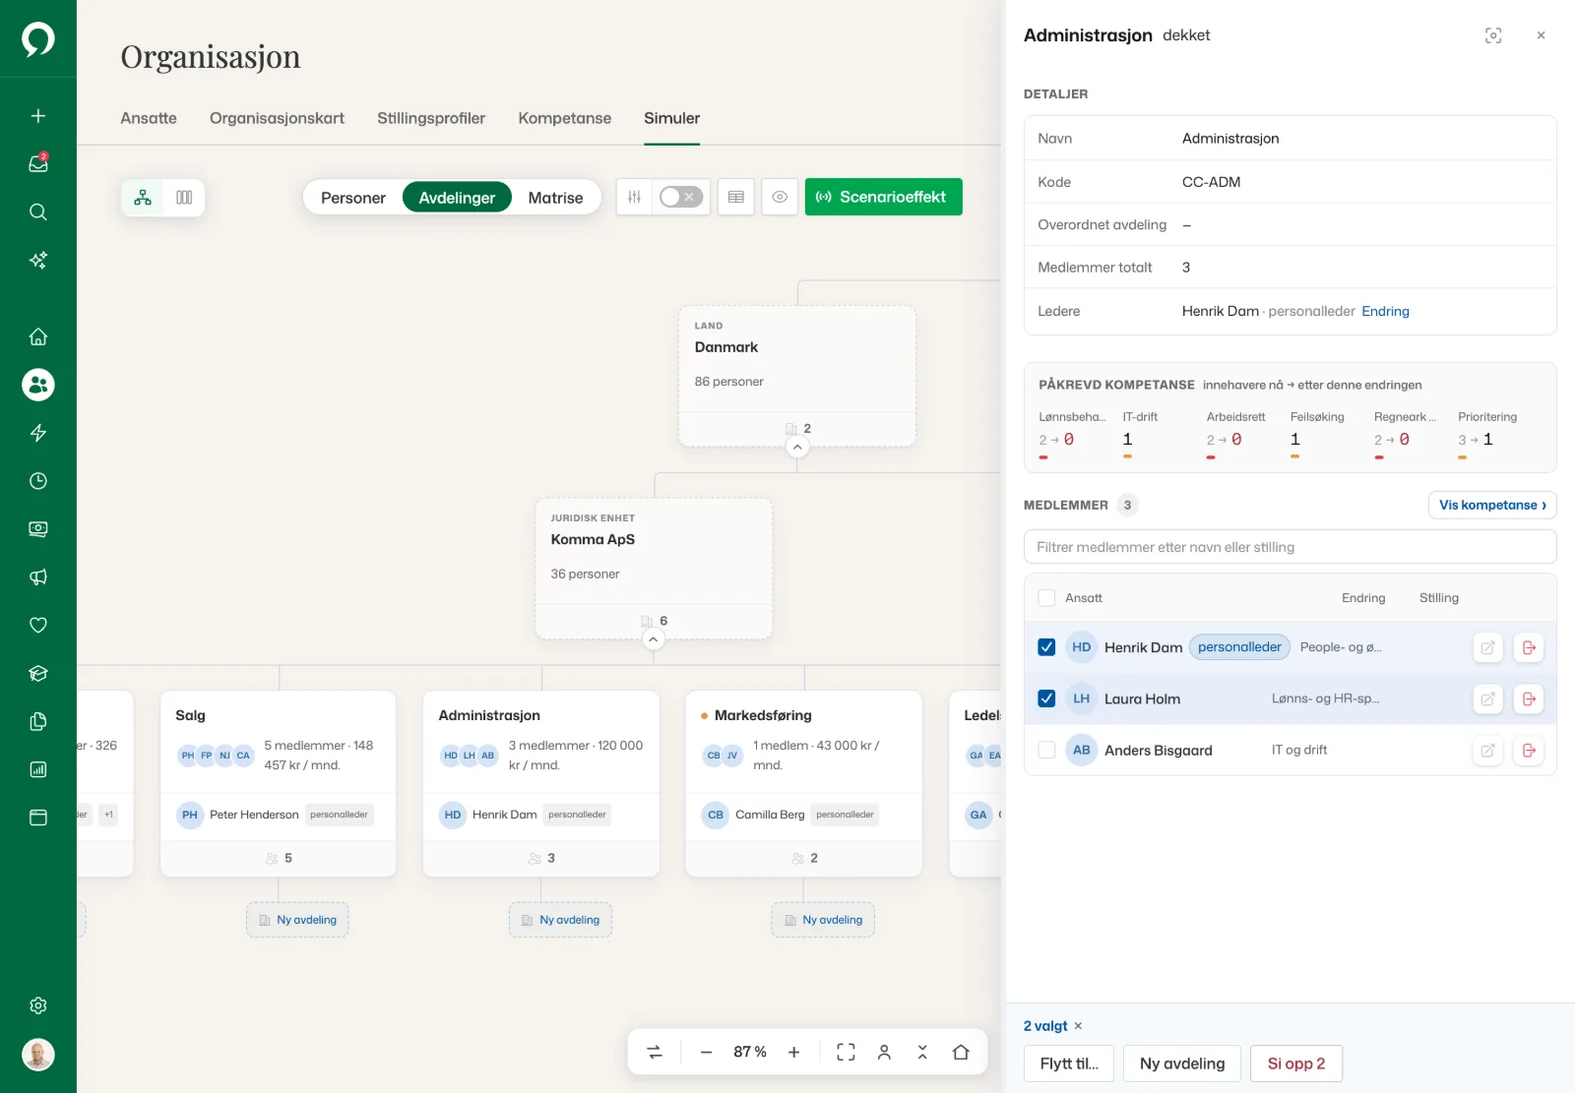Click the fit-to-screen icon in zoom bar
This screenshot has width=1575, height=1093.
click(x=846, y=1052)
